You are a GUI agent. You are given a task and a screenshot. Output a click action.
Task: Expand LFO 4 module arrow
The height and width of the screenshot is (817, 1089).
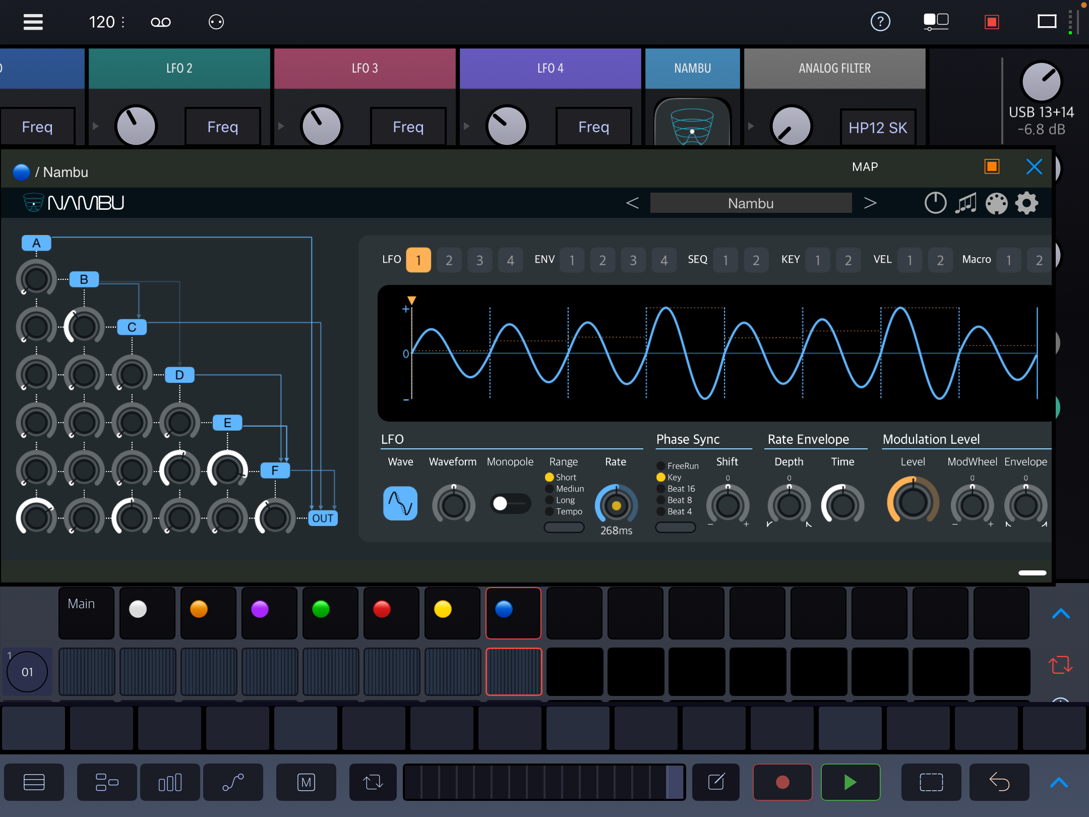pyautogui.click(x=466, y=126)
